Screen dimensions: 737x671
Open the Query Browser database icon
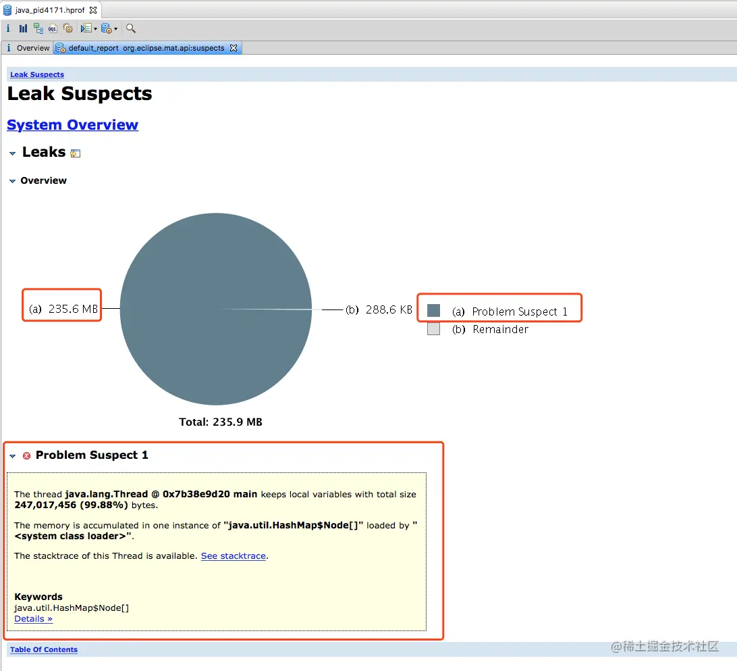pyautogui.click(x=106, y=28)
